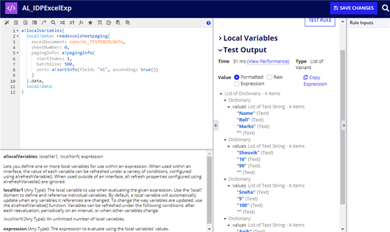Screen dimensions: 390x232
Task: Click the documentation pane scroll down arrow
Action: (209, 229)
